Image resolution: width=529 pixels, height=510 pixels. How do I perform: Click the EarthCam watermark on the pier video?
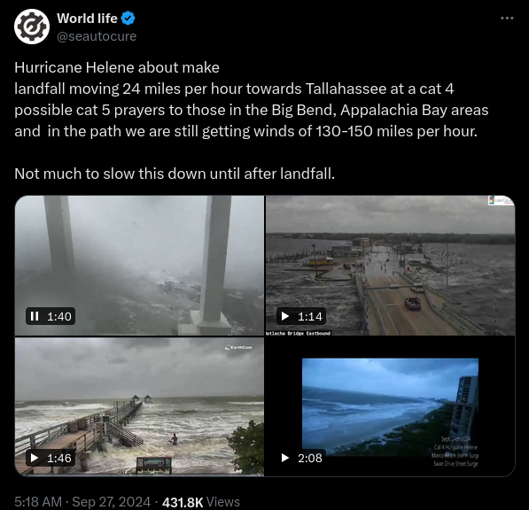pyautogui.click(x=238, y=347)
